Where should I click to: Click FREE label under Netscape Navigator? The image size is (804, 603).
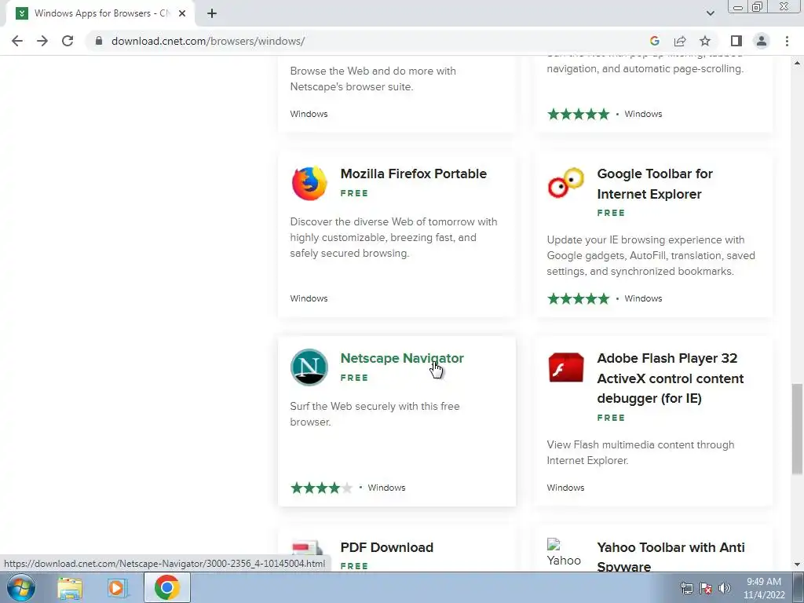tap(354, 378)
